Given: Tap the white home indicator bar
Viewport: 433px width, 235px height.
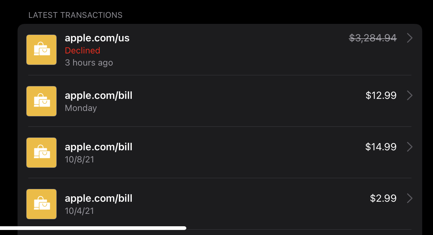Looking at the screenshot, I should pos(93,228).
